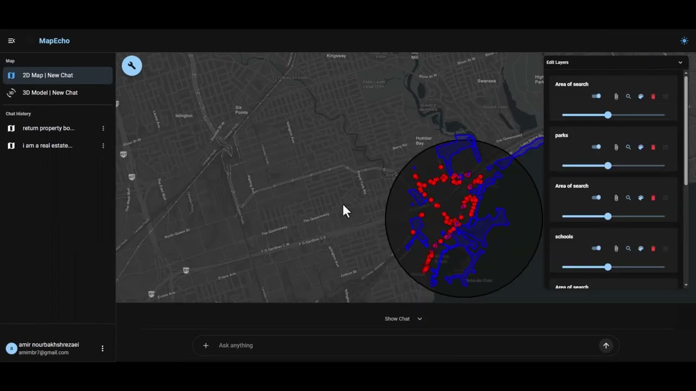Open the wrench tools button on map

click(132, 66)
